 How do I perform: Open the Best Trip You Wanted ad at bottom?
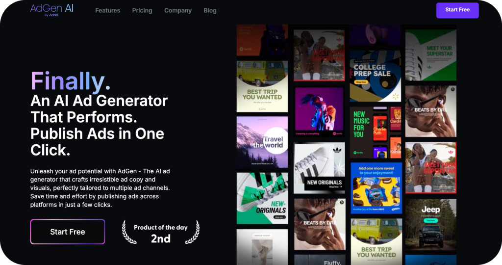(x=376, y=241)
